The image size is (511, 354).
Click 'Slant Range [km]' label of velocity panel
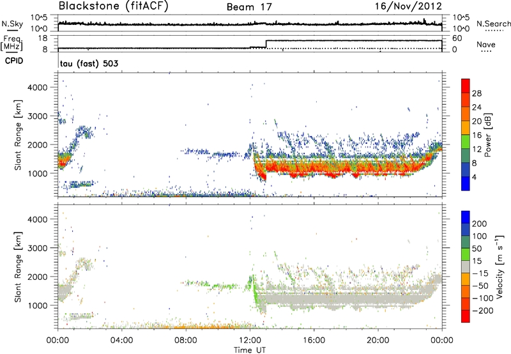[18, 266]
